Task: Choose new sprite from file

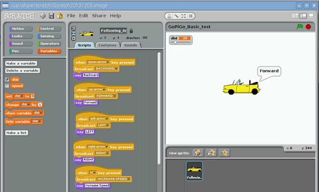Action: pos(211,153)
